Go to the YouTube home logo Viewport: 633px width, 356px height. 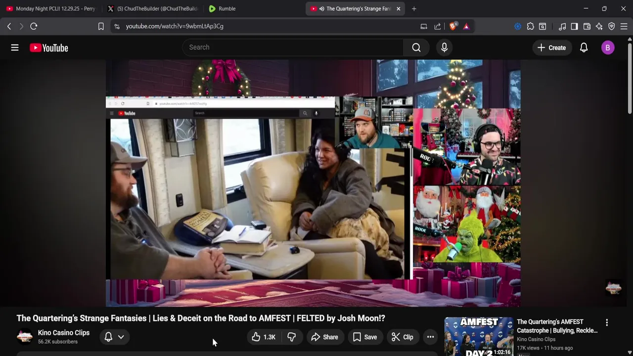(48, 48)
